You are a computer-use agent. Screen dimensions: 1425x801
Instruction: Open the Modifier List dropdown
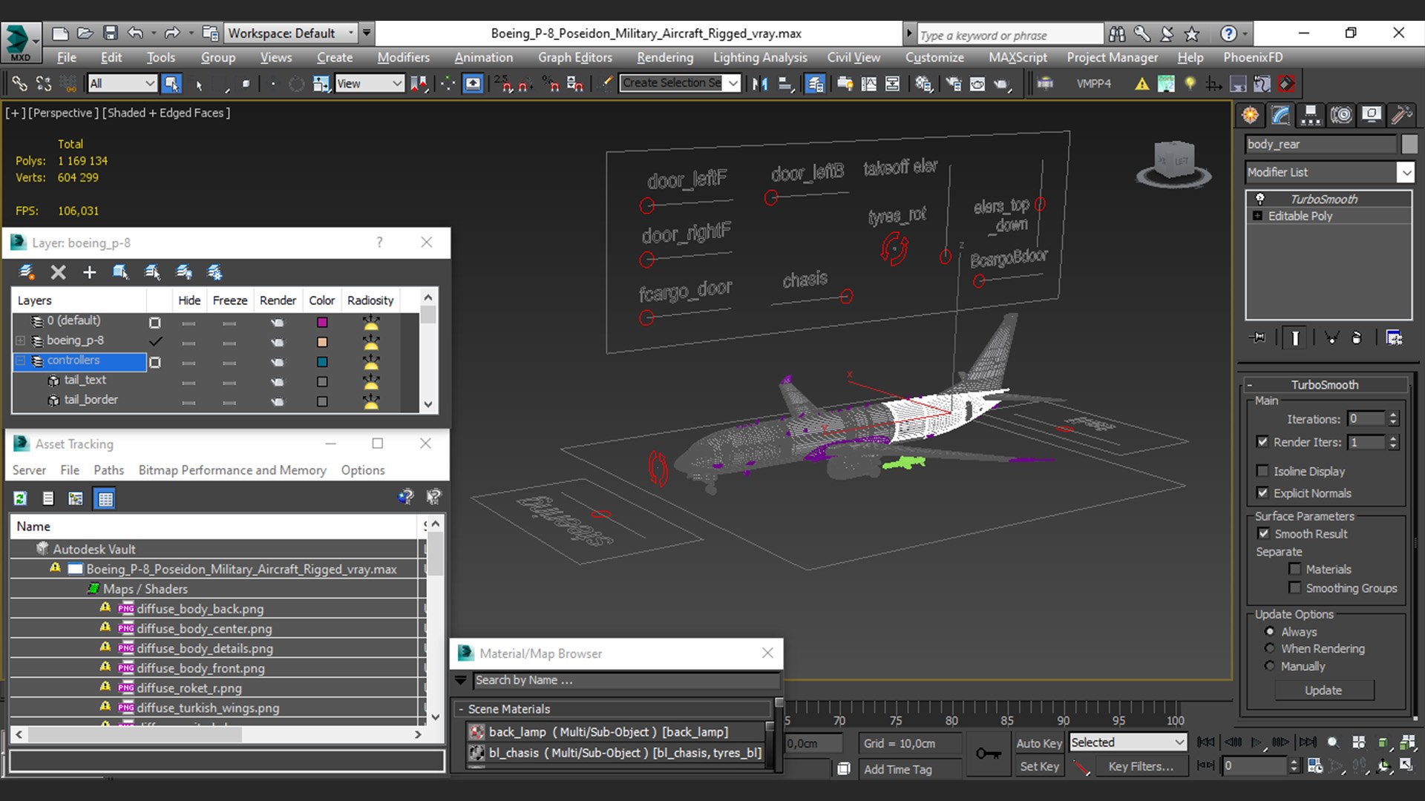[x=1329, y=172]
